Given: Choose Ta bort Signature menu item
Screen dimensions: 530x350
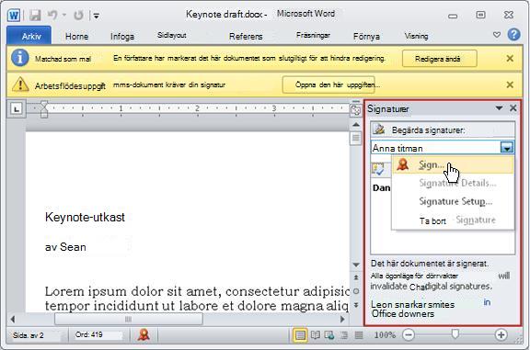Looking at the screenshot, I should pyautogui.click(x=453, y=220).
